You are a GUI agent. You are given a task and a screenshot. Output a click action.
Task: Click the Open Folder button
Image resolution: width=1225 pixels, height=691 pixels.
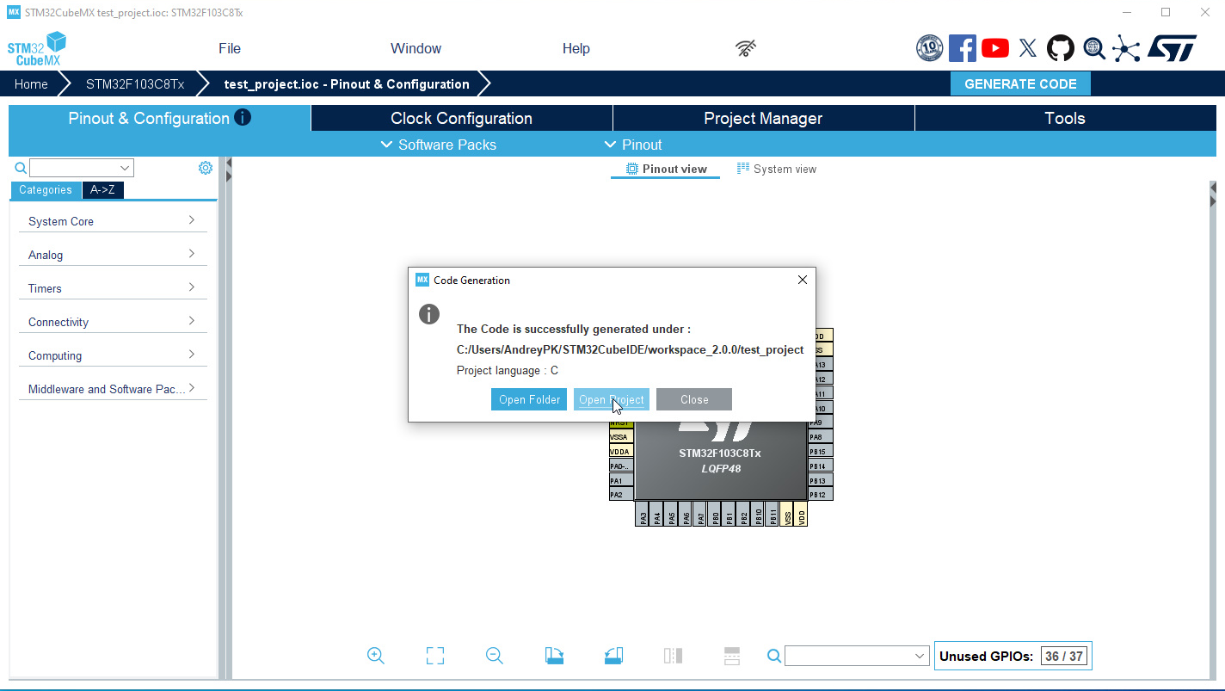529,399
